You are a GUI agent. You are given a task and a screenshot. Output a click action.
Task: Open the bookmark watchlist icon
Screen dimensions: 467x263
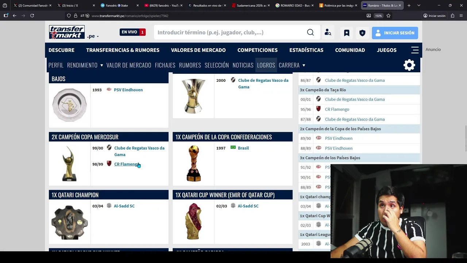pyautogui.click(x=347, y=33)
